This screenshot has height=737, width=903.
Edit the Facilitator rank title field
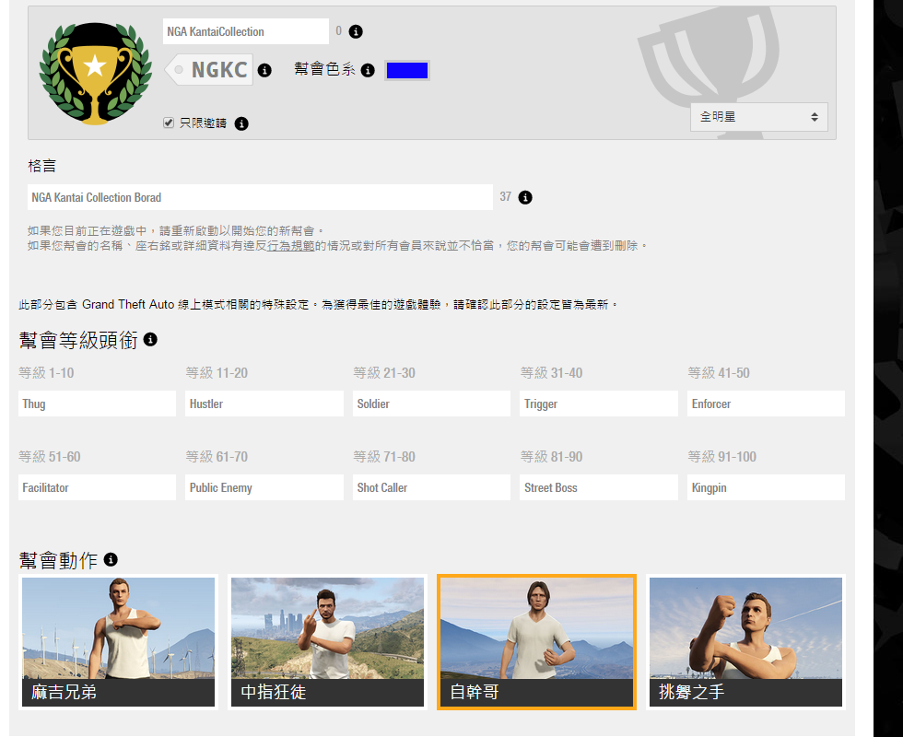[x=97, y=487]
